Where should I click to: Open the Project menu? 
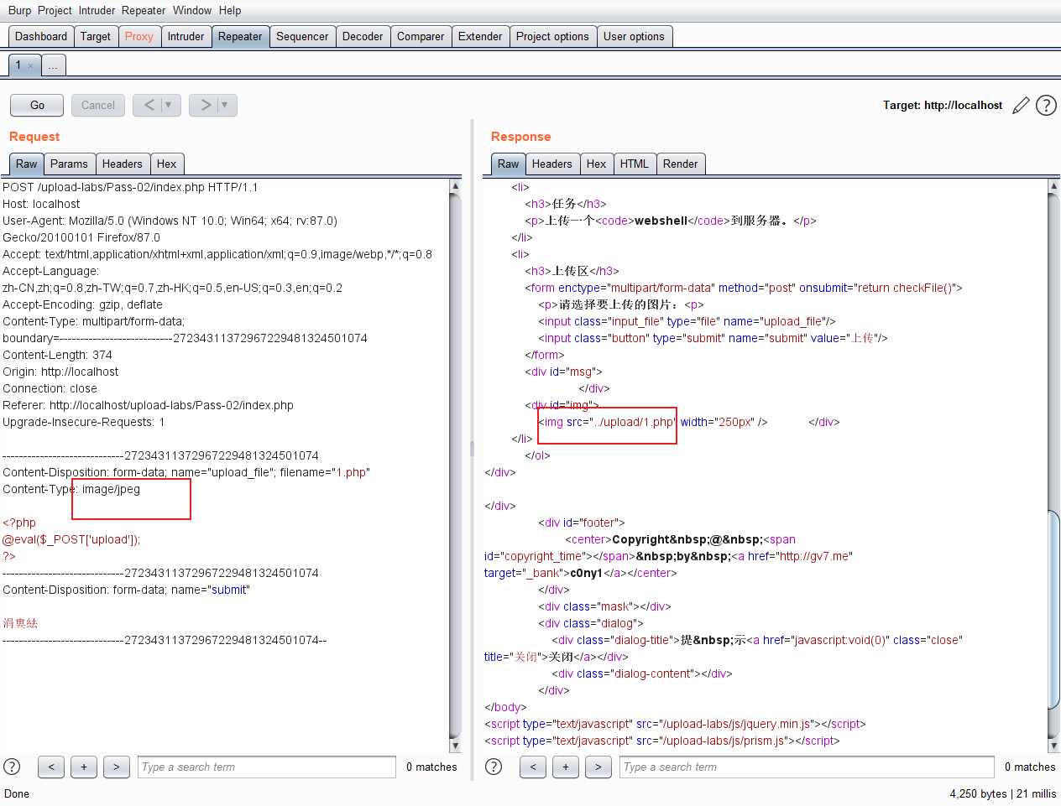click(55, 10)
